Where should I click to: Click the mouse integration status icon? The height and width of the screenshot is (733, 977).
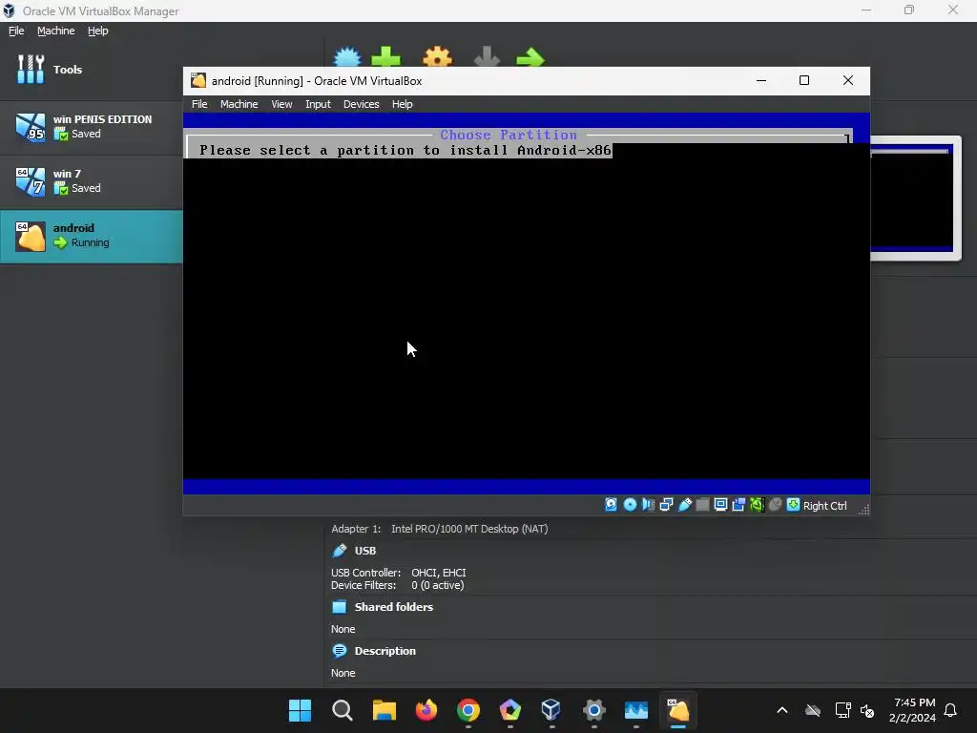775,505
